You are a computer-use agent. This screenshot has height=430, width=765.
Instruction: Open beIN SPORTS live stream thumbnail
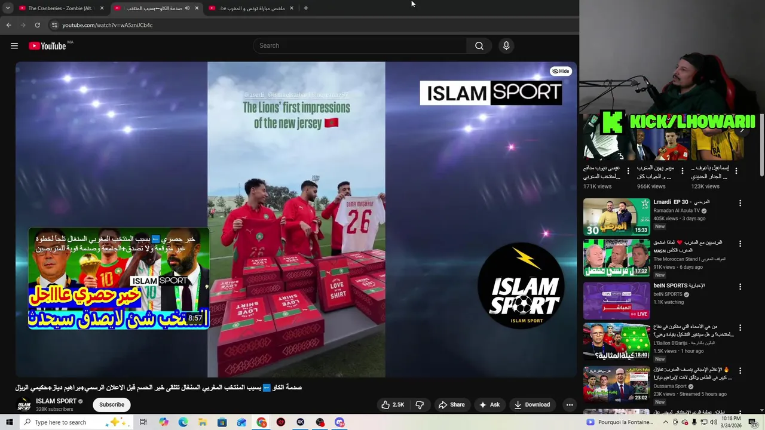coord(616,300)
